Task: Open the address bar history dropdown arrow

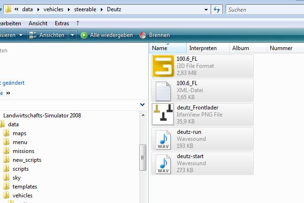Action: (x=206, y=9)
